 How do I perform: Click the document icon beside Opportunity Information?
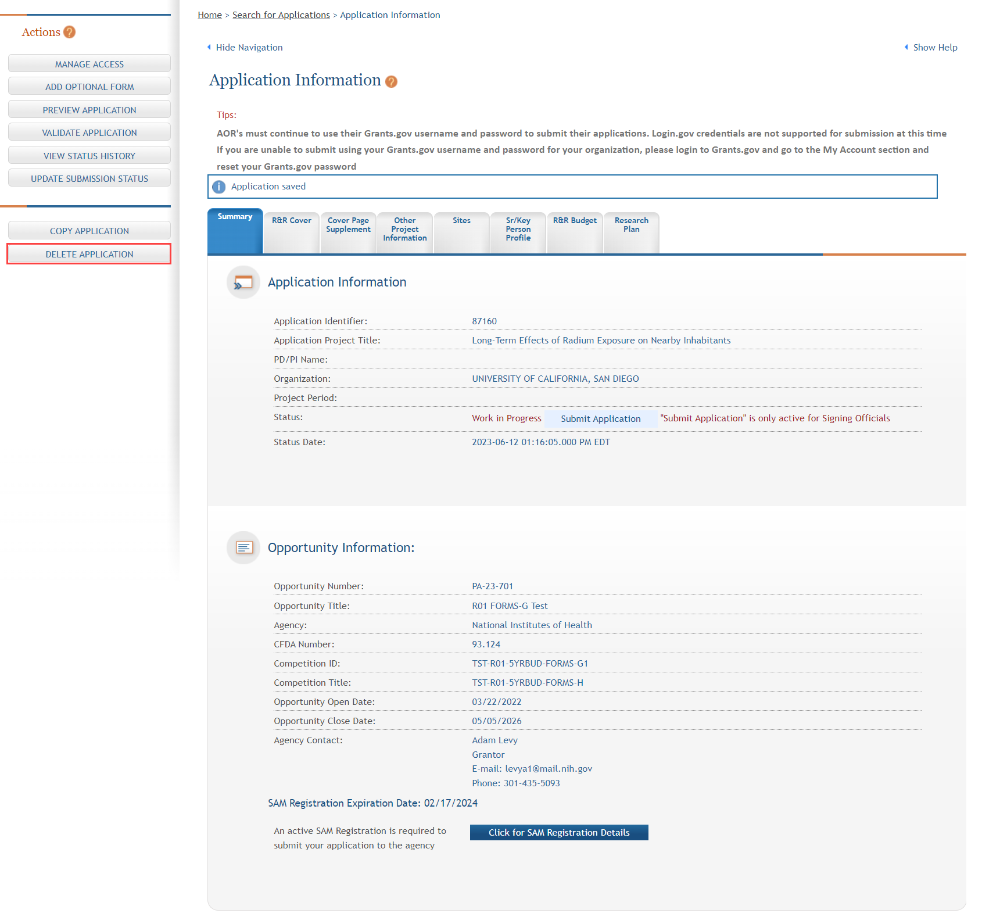pos(243,547)
